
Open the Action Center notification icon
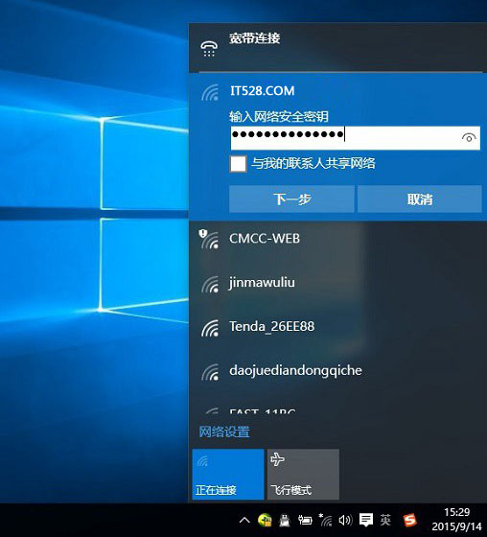pyautogui.click(x=366, y=520)
